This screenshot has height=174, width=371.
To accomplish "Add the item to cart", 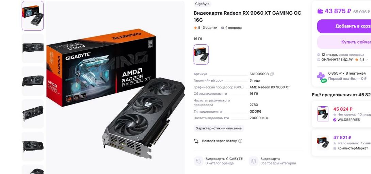I will point(344,26).
